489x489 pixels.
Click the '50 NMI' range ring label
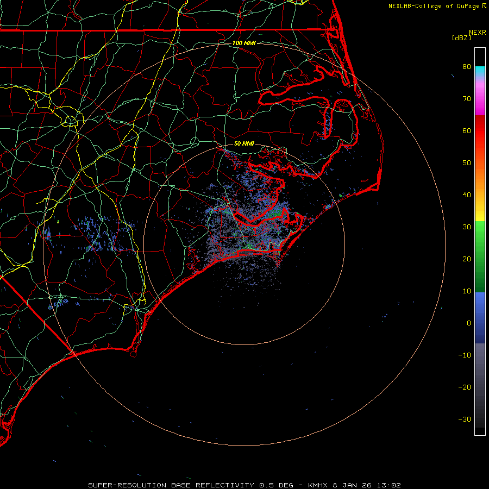[244, 143]
